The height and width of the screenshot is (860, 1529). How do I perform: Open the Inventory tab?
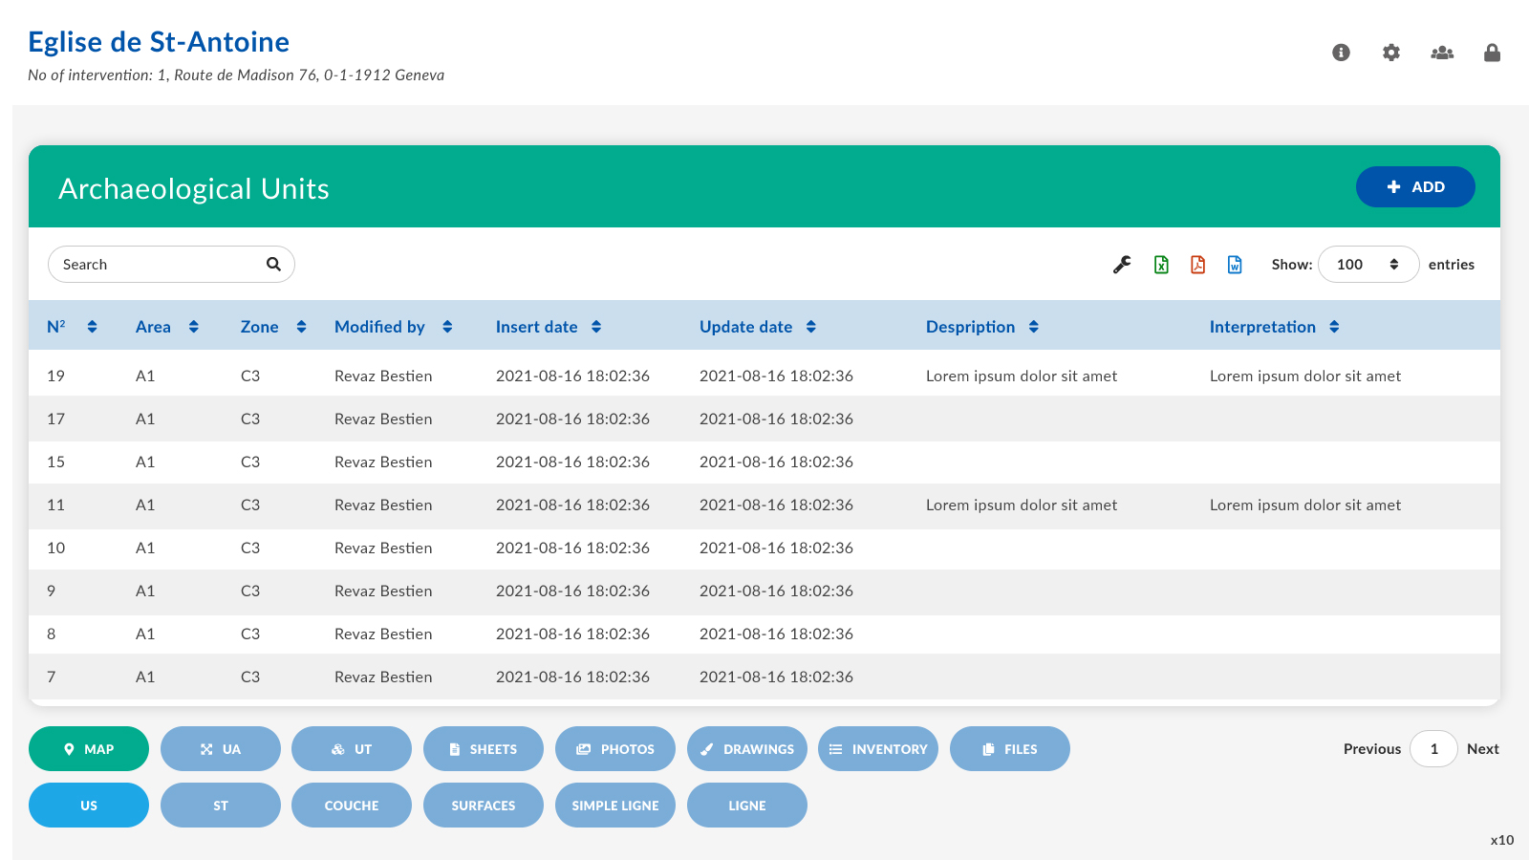pyautogui.click(x=878, y=749)
